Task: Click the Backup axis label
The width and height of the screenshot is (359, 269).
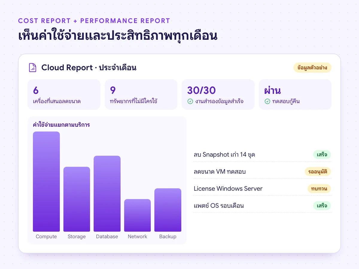Action: (168, 236)
